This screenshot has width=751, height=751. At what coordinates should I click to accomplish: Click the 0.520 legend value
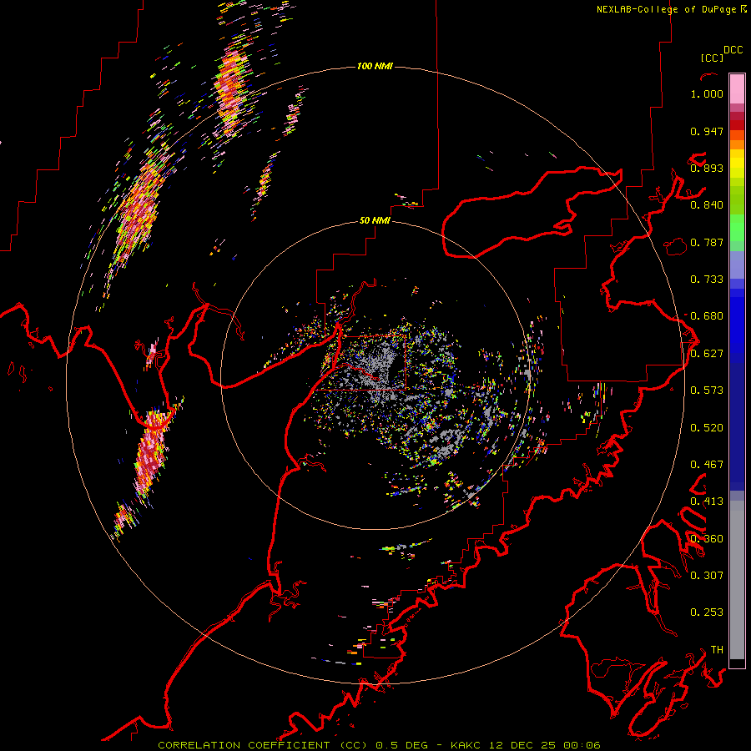coord(707,428)
